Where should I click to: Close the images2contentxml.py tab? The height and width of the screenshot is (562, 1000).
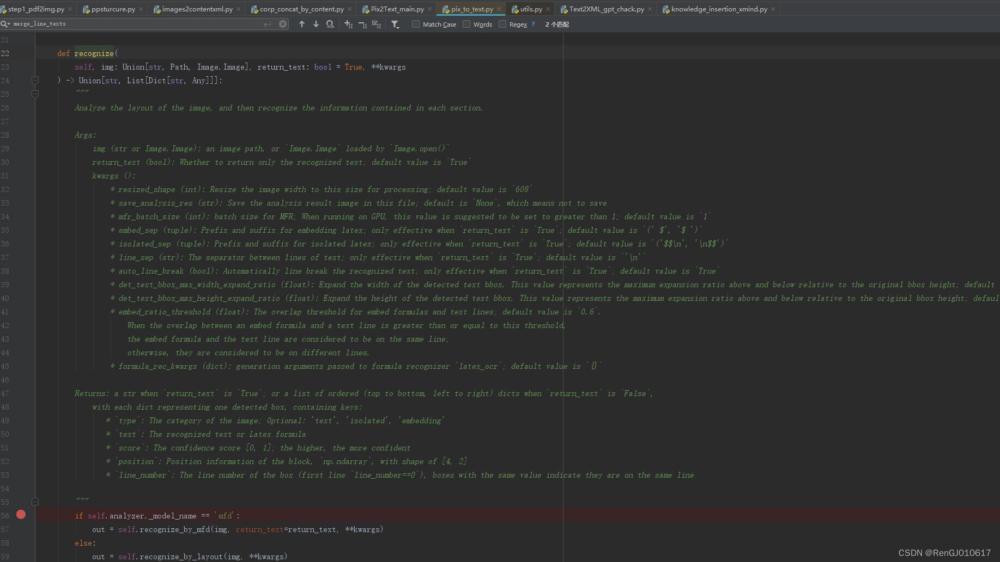239,9
